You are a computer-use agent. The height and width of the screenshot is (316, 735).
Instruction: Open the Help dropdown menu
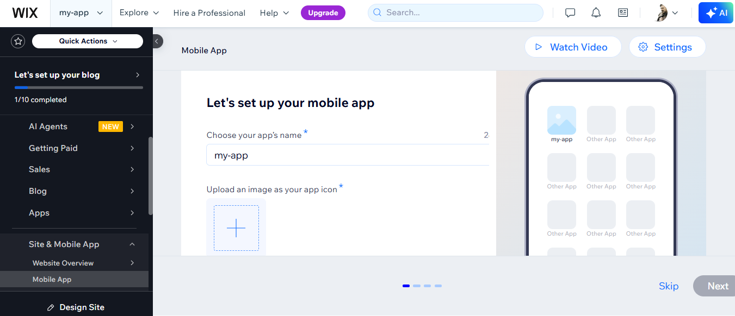(x=274, y=13)
